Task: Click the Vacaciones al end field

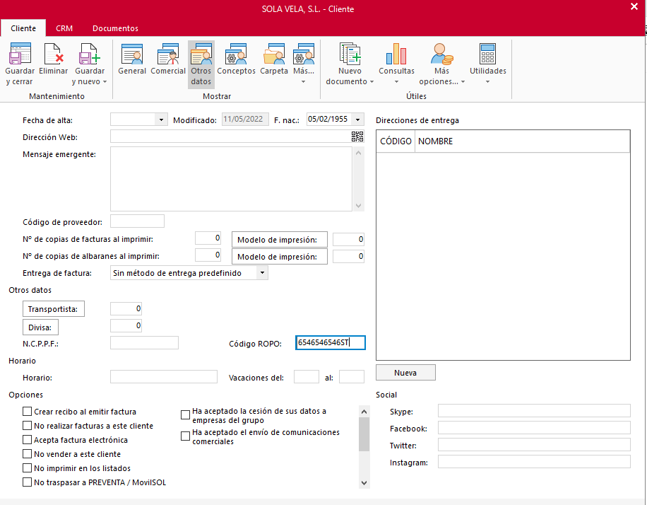Action: tap(352, 376)
